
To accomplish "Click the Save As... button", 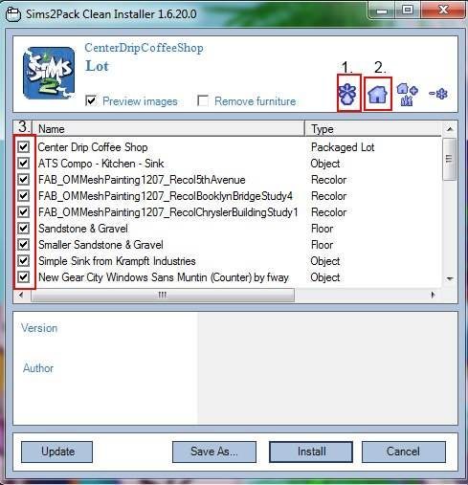I will point(214,452).
